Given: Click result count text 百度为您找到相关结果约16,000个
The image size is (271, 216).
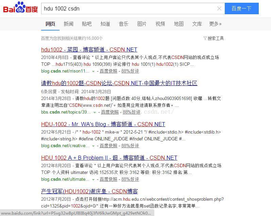Looking at the screenshot, I should [x=72, y=38].
